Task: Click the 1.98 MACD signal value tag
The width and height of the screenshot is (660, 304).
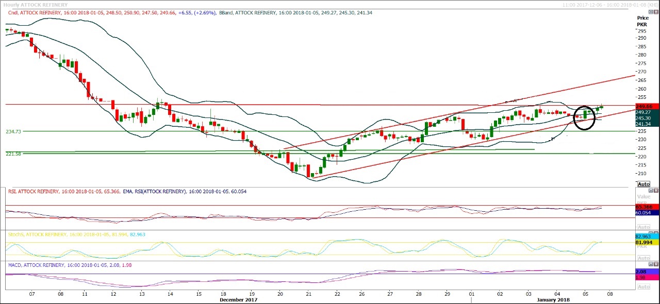Action: [x=647, y=277]
